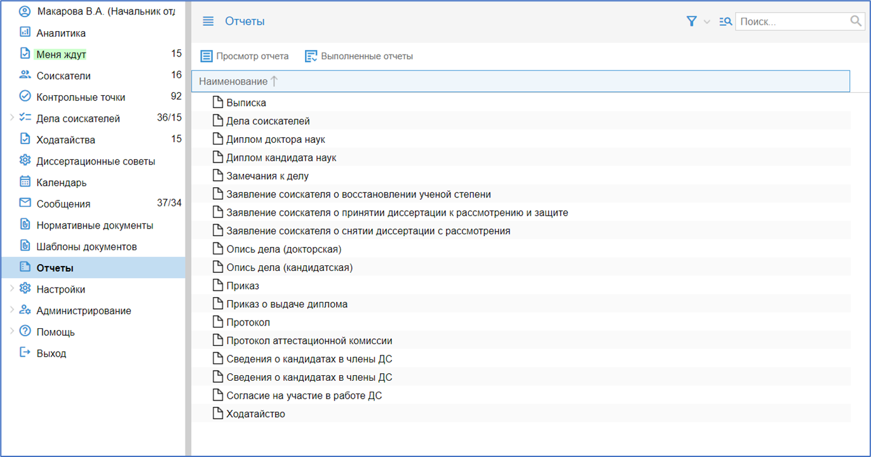Open the filter dropdown arrow
This screenshot has height=457, width=871.
[x=707, y=22]
